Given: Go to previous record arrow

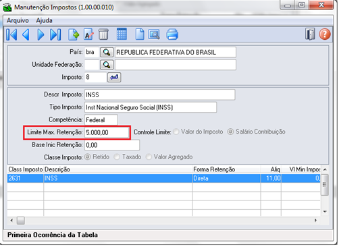Looking at the screenshot, I should click(x=26, y=34).
